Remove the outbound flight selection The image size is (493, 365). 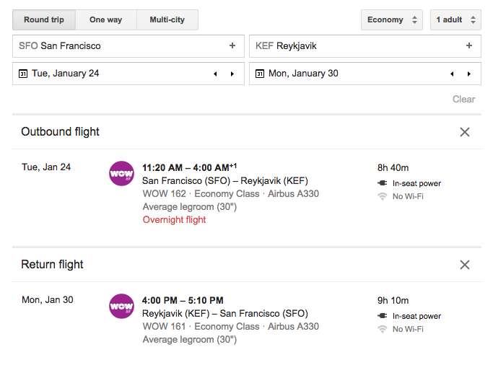point(465,132)
